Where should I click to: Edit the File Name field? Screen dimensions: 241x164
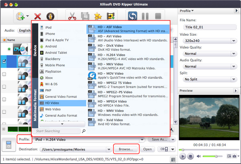click(210, 27)
